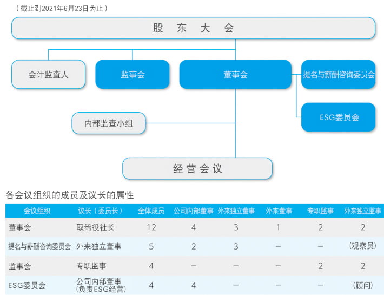Viewport: 384px width, 295px height.
Task: Click 监事会 in the table's third row
Action: (x=20, y=266)
